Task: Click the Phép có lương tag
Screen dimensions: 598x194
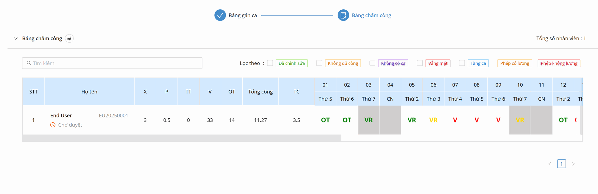Action: coord(515,63)
